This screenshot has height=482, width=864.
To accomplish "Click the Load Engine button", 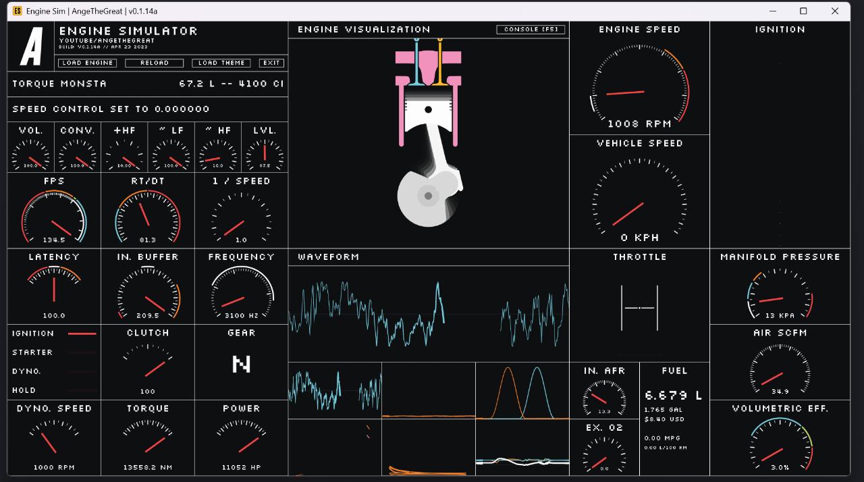I will [87, 63].
